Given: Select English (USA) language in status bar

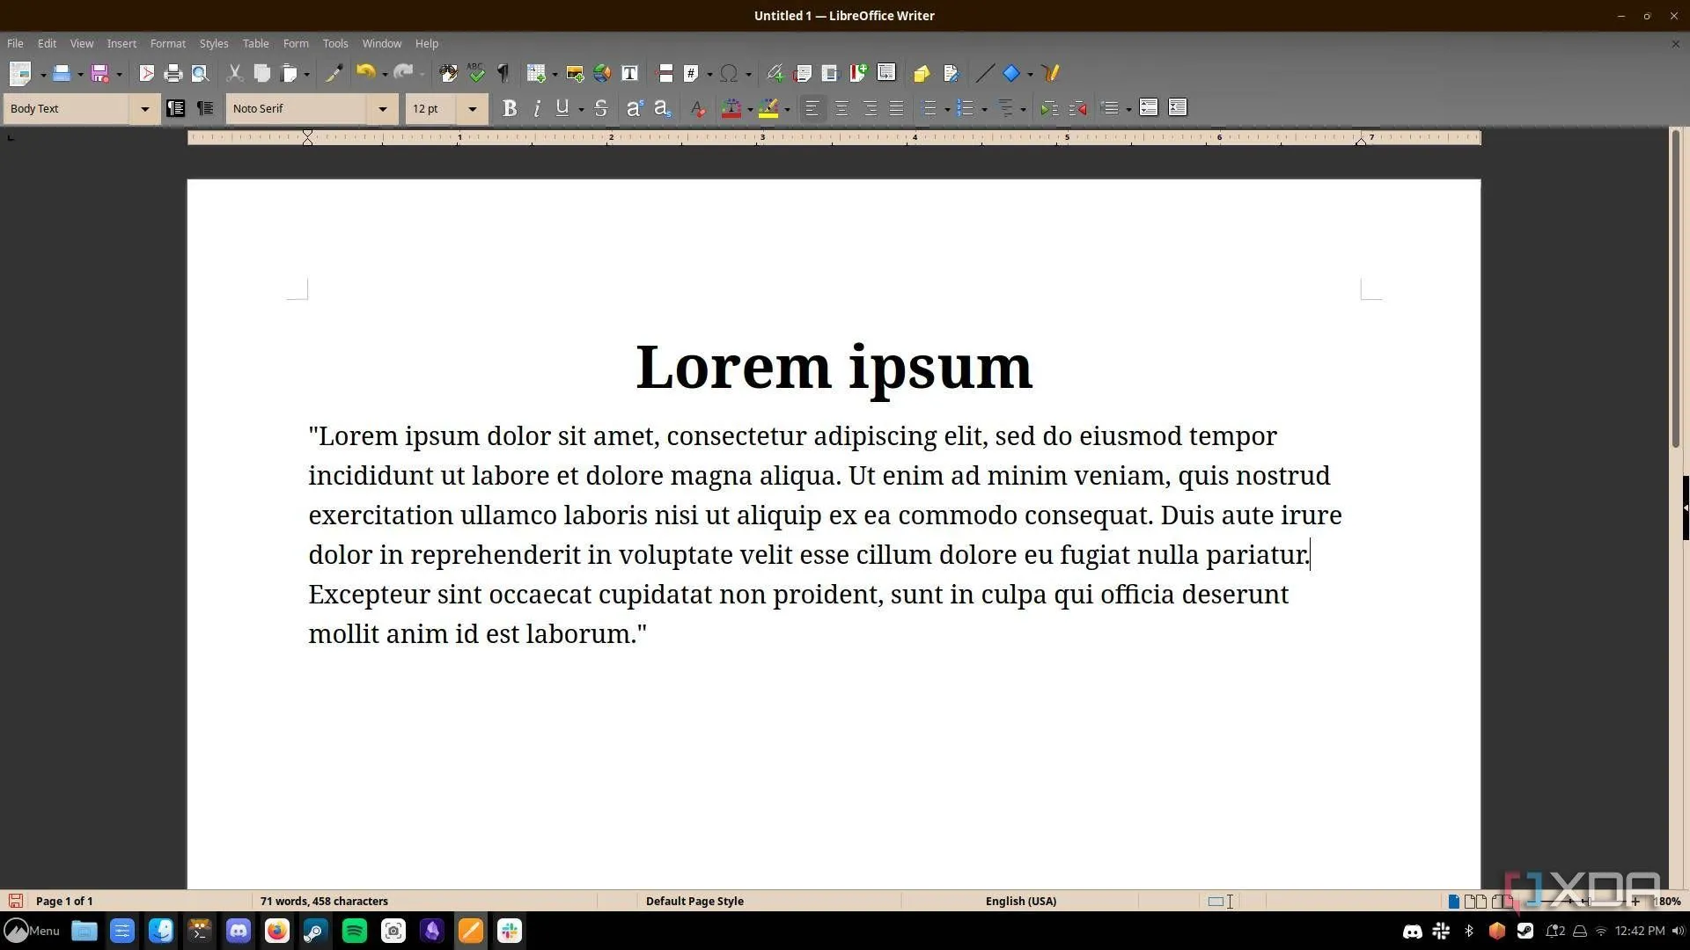Looking at the screenshot, I should [x=1020, y=901].
